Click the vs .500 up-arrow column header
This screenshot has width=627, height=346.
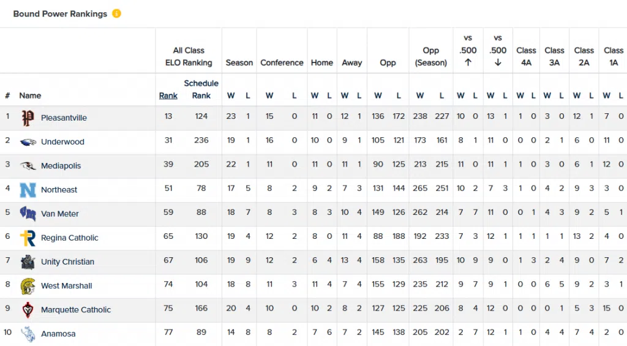[468, 50]
